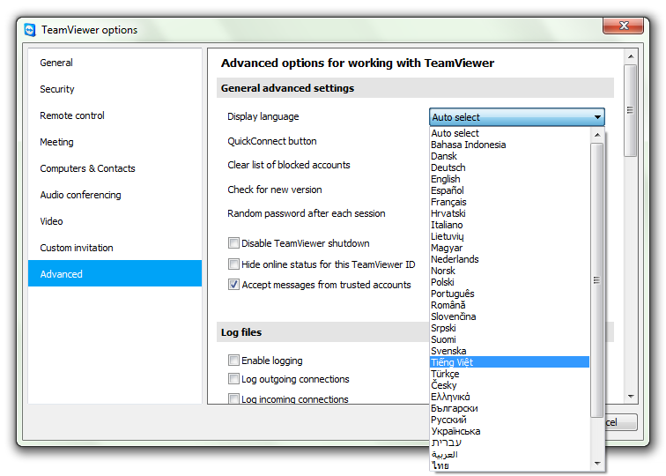Image resolution: width=666 pixels, height=476 pixels.
Task: Select Română in dropdown list
Action: 510,305
